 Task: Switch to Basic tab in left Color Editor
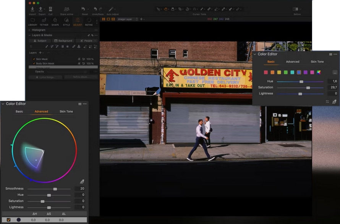[x=19, y=111]
